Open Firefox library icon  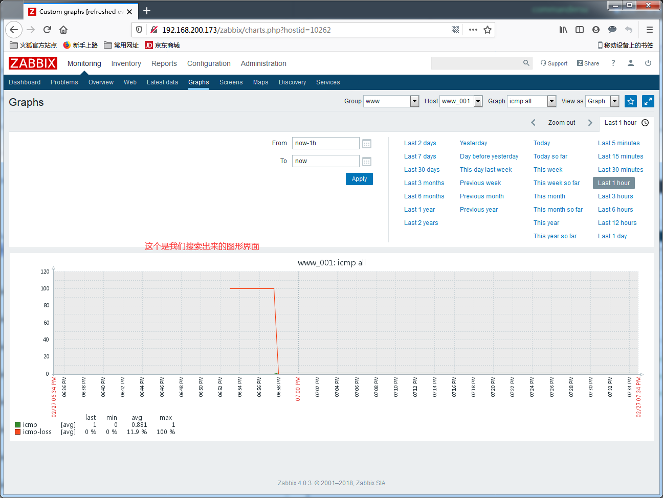tap(563, 30)
